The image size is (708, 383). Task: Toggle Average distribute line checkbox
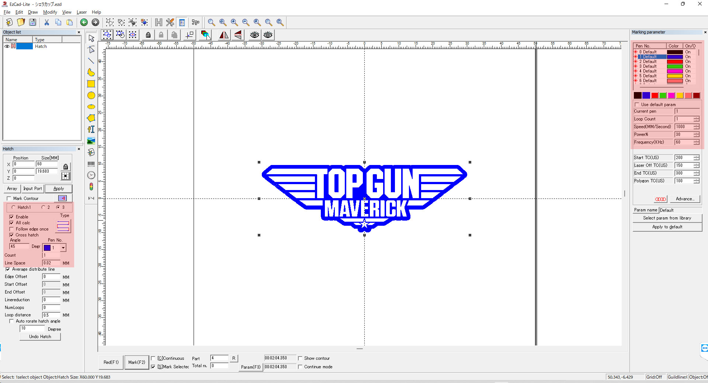(8, 269)
